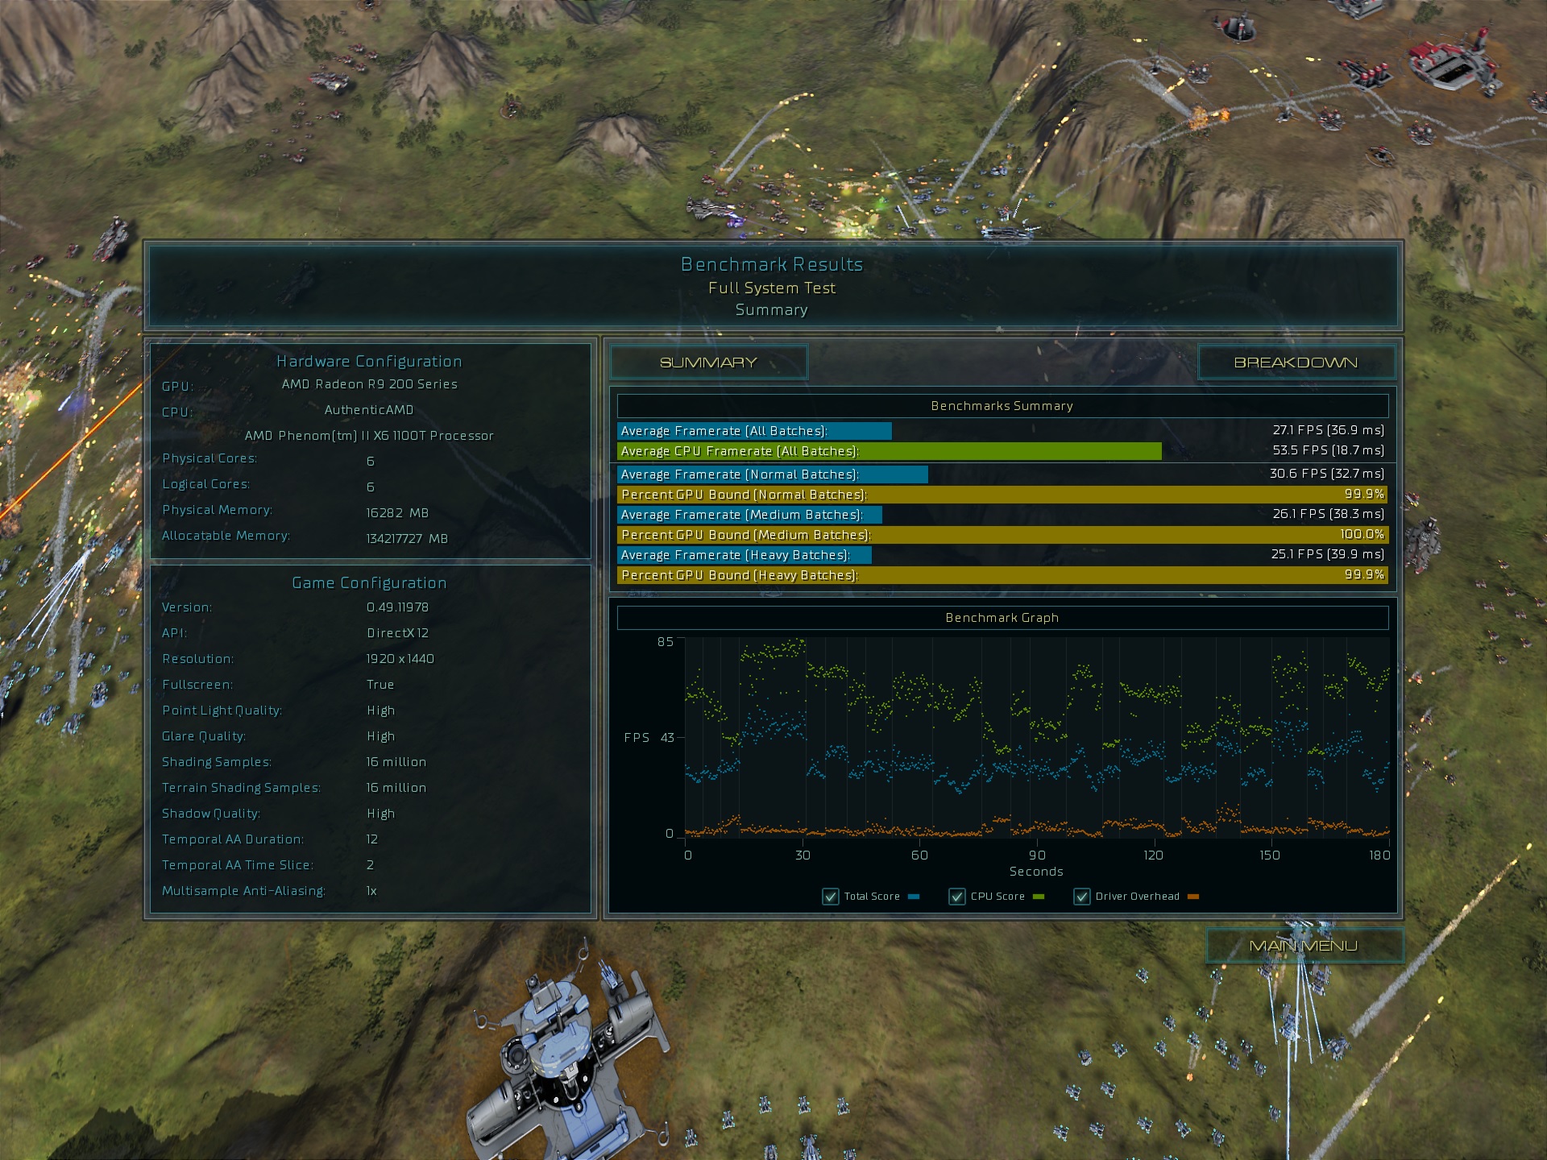The width and height of the screenshot is (1547, 1160).
Task: Click the API value DirectX 12
Action: [397, 633]
